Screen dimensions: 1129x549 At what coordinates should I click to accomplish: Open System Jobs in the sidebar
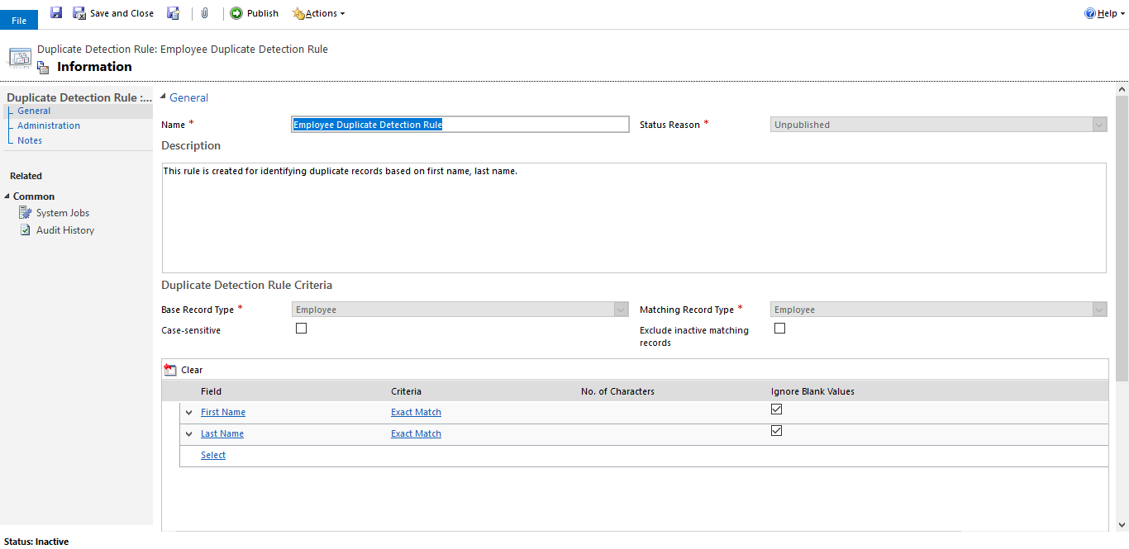(62, 213)
